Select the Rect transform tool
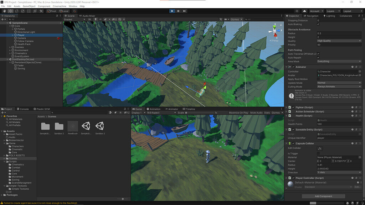This screenshot has height=205, width=365. 29,11
